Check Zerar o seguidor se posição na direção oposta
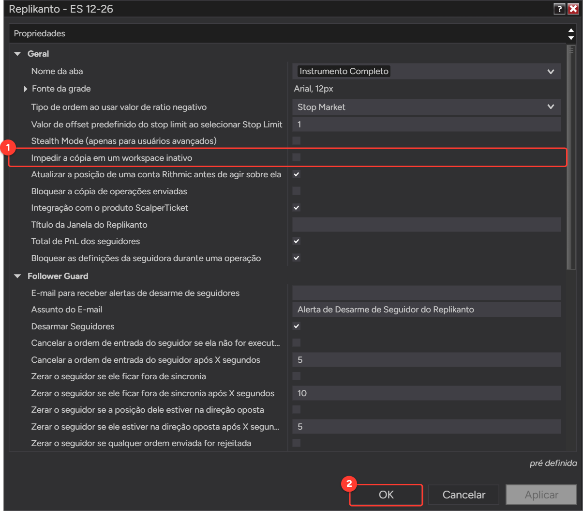Image resolution: width=583 pixels, height=511 pixels. pyautogui.click(x=297, y=410)
